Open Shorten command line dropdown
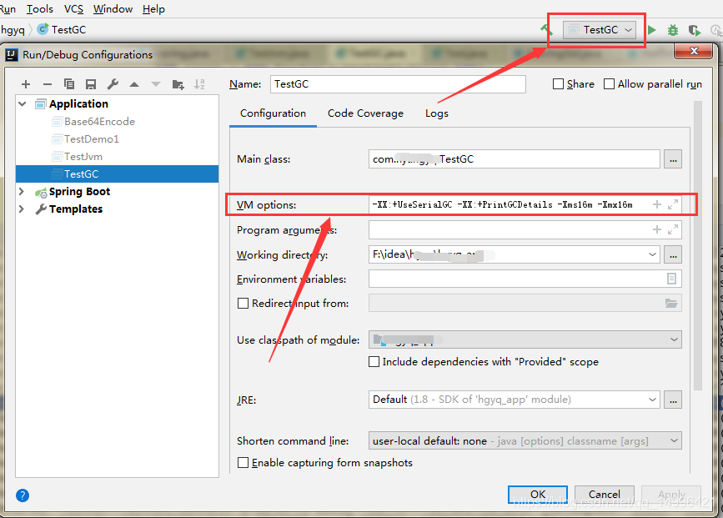The image size is (723, 518). pyautogui.click(x=674, y=441)
